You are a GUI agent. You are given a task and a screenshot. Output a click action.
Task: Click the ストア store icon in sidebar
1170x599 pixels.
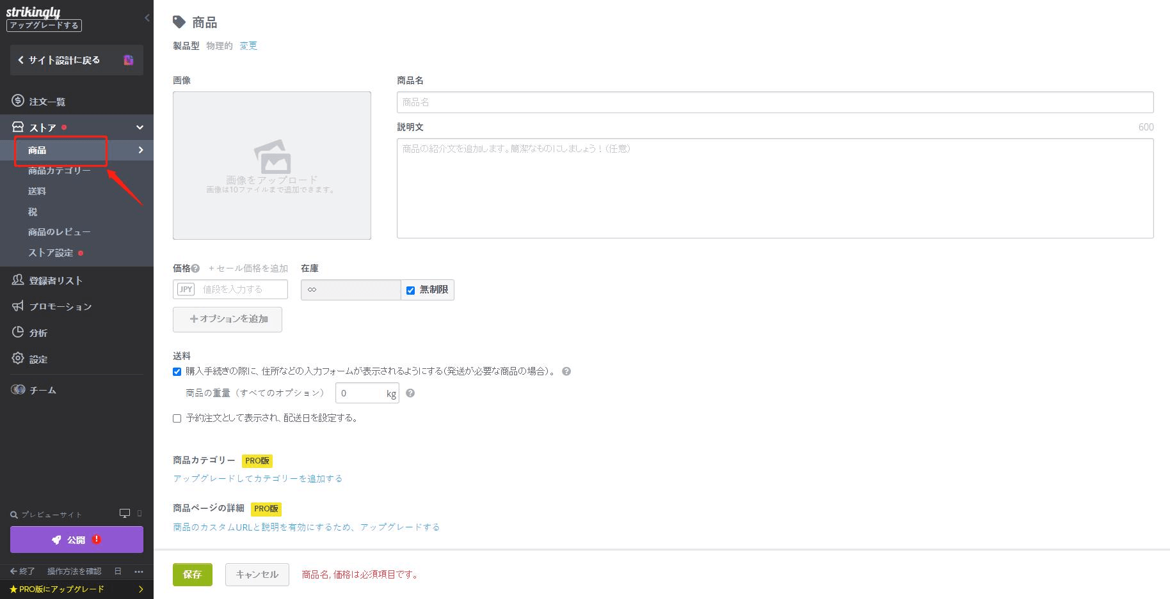pyautogui.click(x=18, y=127)
